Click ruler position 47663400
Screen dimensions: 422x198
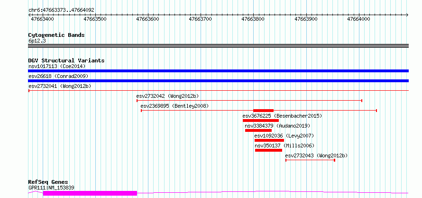click(x=42, y=19)
